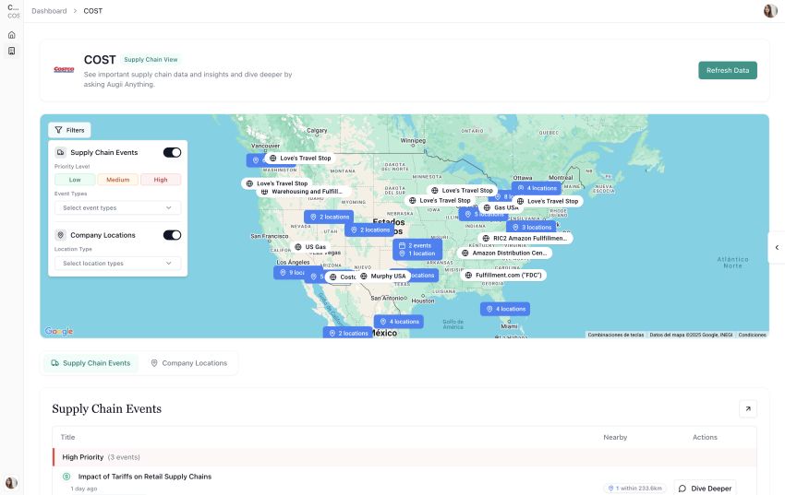This screenshot has height=495, width=785.
Task: Open Amazon Distribution Center marker
Action: (x=504, y=253)
